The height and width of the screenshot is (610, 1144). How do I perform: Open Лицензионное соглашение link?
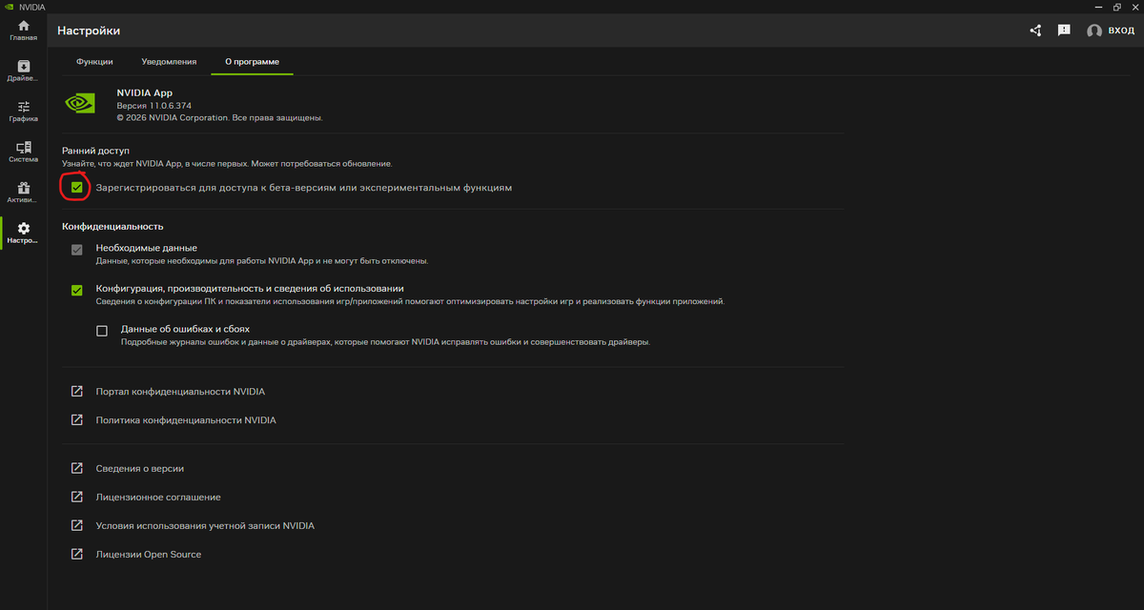click(158, 498)
